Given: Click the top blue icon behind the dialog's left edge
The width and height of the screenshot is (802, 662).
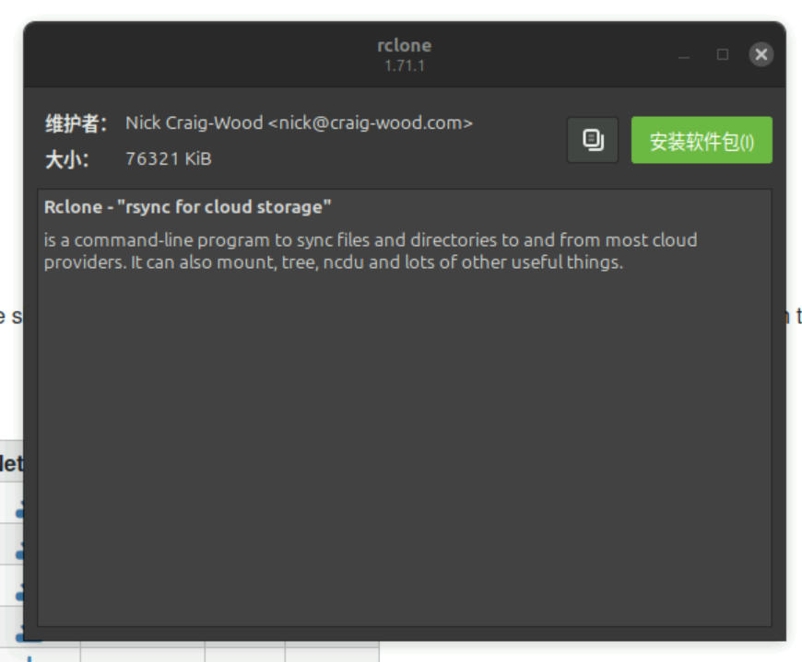Looking at the screenshot, I should pos(19,509).
